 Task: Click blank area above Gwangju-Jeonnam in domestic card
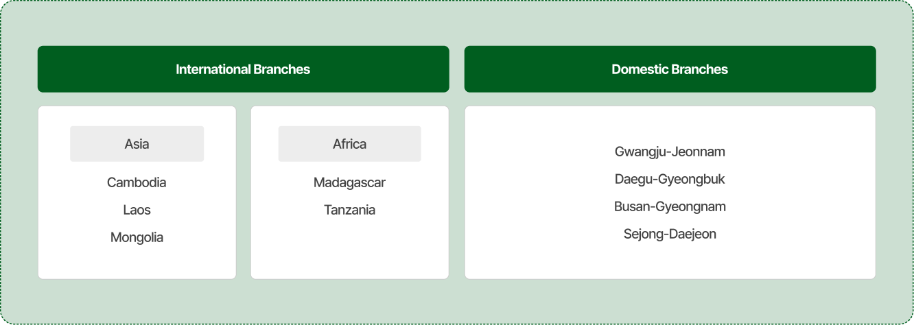tap(670, 125)
